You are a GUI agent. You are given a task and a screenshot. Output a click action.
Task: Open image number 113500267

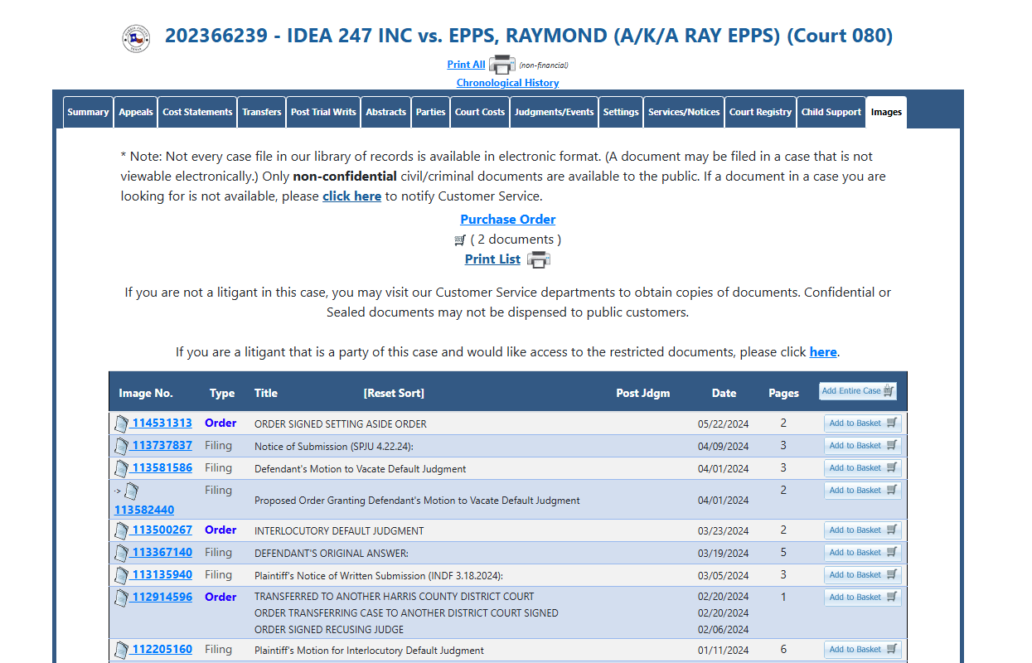coord(162,530)
